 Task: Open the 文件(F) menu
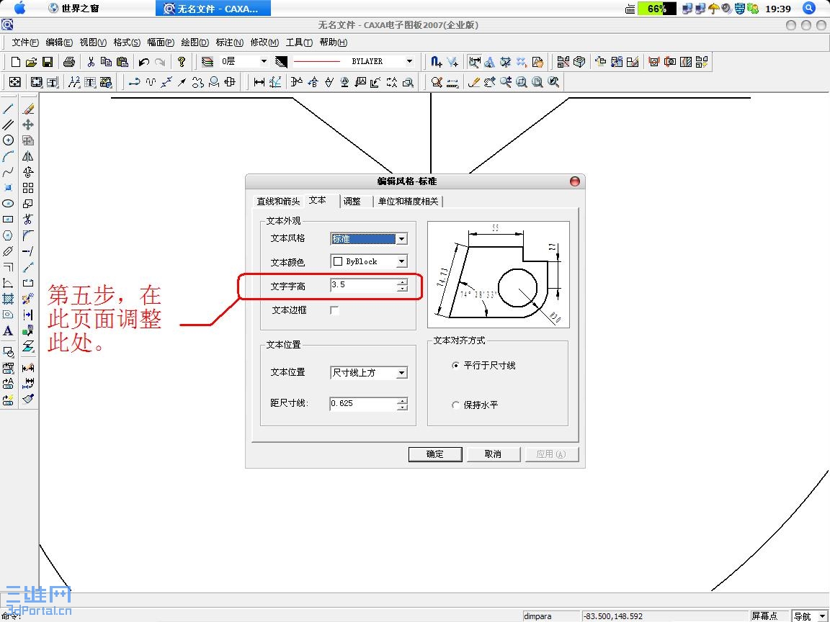pyautogui.click(x=25, y=42)
